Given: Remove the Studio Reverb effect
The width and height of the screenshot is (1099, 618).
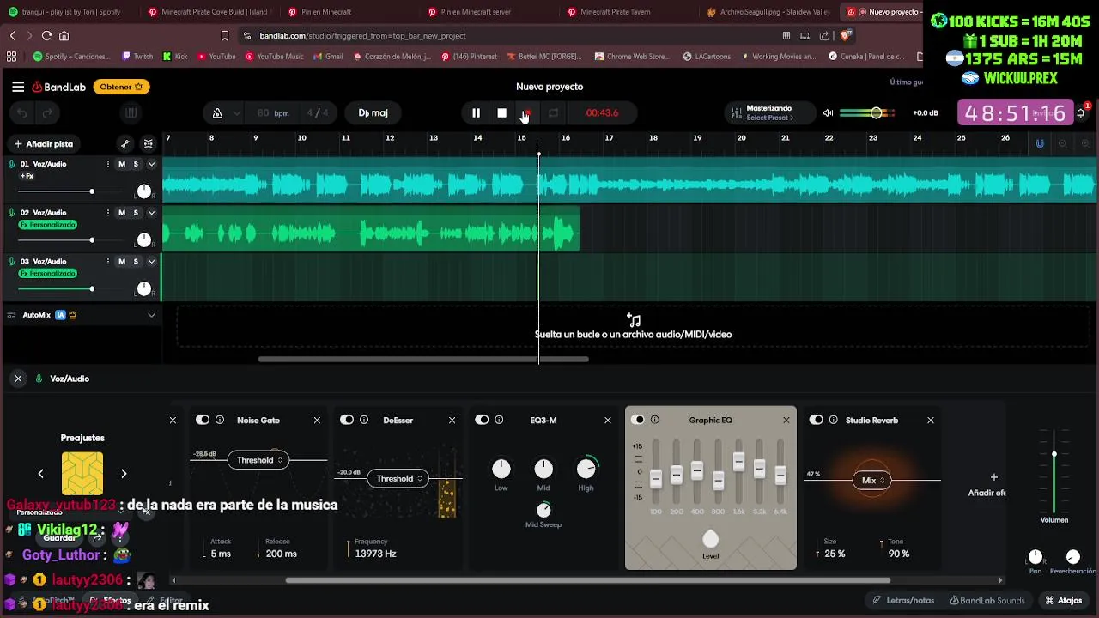Looking at the screenshot, I should (x=931, y=421).
